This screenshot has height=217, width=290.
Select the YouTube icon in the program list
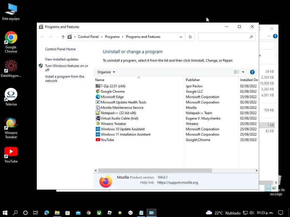98,140
